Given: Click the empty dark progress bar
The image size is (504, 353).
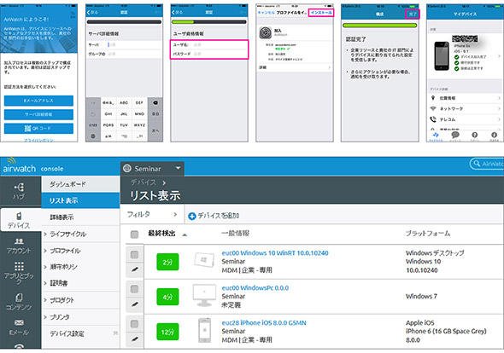Looking at the screenshot, I should point(124,22).
